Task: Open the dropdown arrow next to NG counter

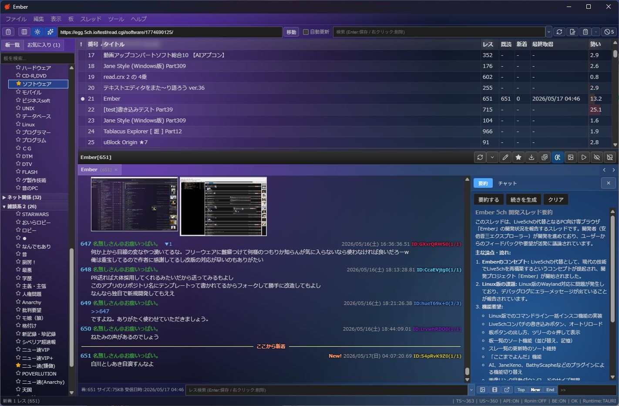Action: tap(595, 32)
